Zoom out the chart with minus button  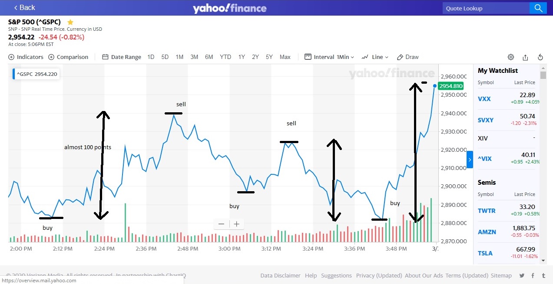tap(221, 224)
